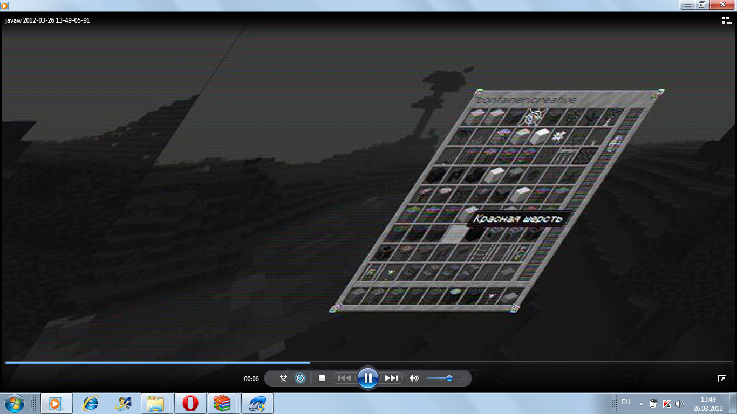This screenshot has width=737, height=414.
Task: Click Show desktop strip at the taskbar end
Action: [733, 403]
